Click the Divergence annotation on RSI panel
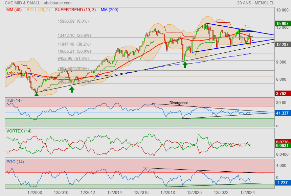The image size is (291, 196). [x=179, y=103]
